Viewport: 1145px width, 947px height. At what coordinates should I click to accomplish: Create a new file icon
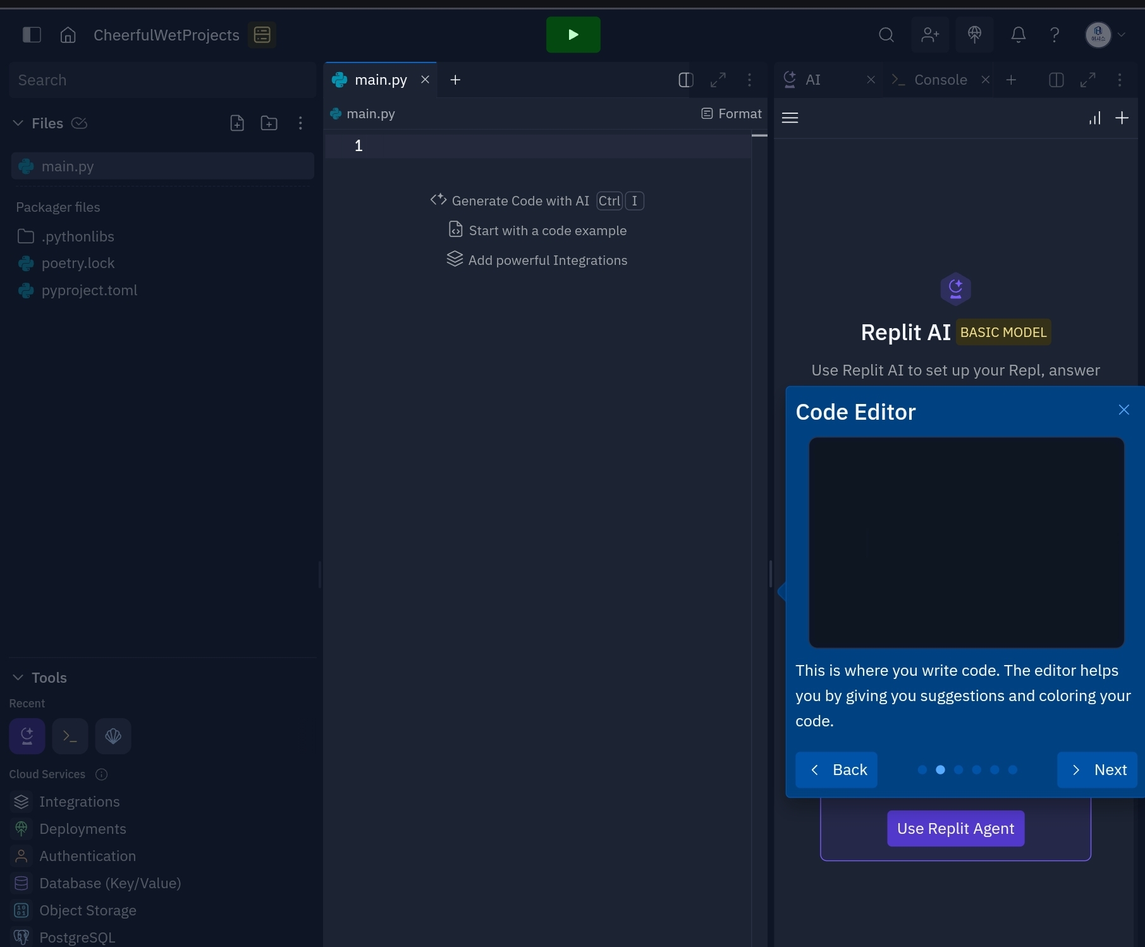(237, 123)
